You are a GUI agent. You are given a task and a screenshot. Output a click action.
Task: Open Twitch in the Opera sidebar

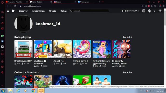(x=2, y=28)
